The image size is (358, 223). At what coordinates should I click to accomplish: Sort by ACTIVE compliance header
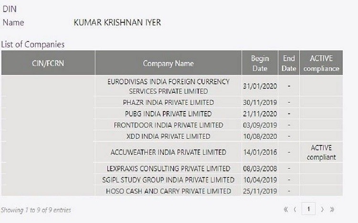click(x=321, y=63)
